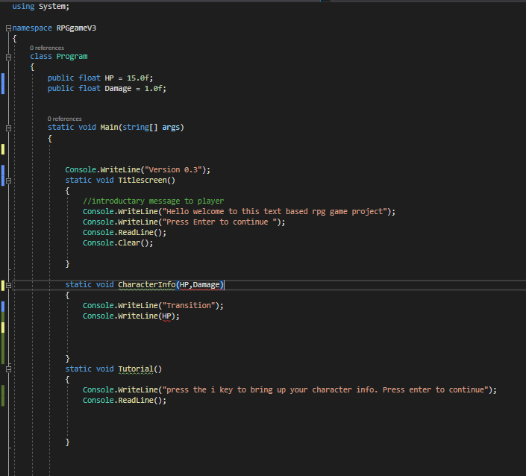Open the 0 references link above class Program
Screen dimensions: 526x476
pos(47,48)
